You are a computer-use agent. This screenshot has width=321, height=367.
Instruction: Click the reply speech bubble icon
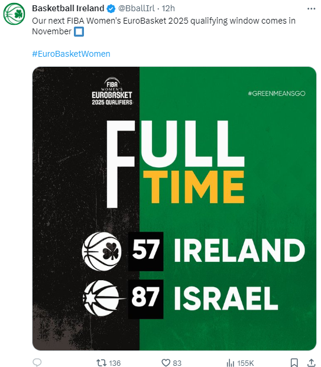[x=37, y=362]
